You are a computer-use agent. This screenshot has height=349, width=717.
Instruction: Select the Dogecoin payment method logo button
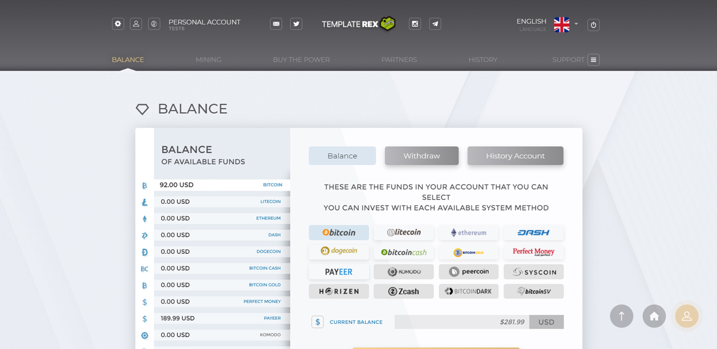pyautogui.click(x=339, y=252)
